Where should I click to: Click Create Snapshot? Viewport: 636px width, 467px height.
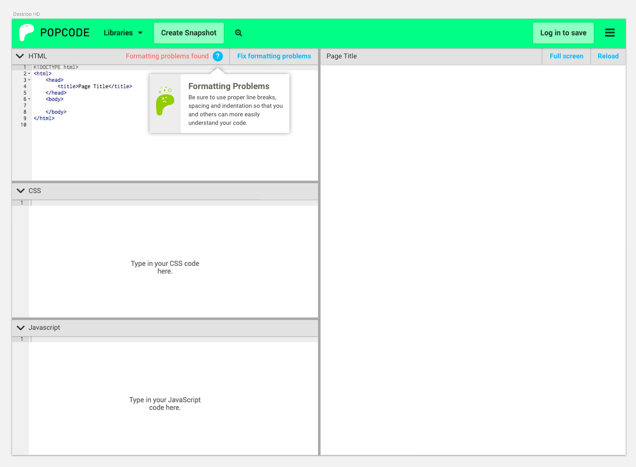[x=188, y=32]
